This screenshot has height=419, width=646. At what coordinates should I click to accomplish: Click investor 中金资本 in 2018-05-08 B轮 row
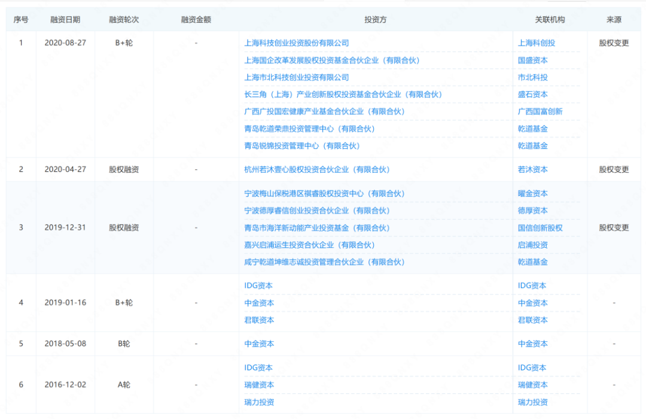coord(259,344)
